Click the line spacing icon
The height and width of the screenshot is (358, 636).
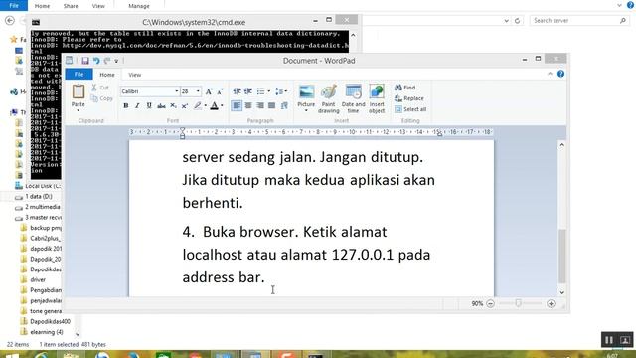point(280,91)
